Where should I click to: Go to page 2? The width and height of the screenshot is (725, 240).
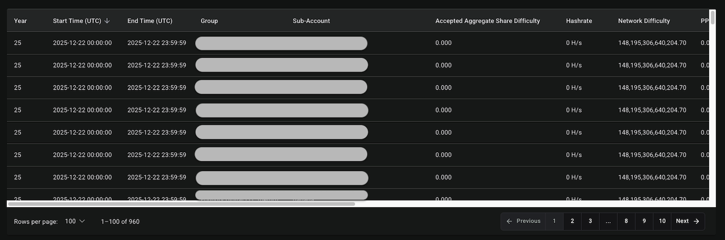click(572, 221)
